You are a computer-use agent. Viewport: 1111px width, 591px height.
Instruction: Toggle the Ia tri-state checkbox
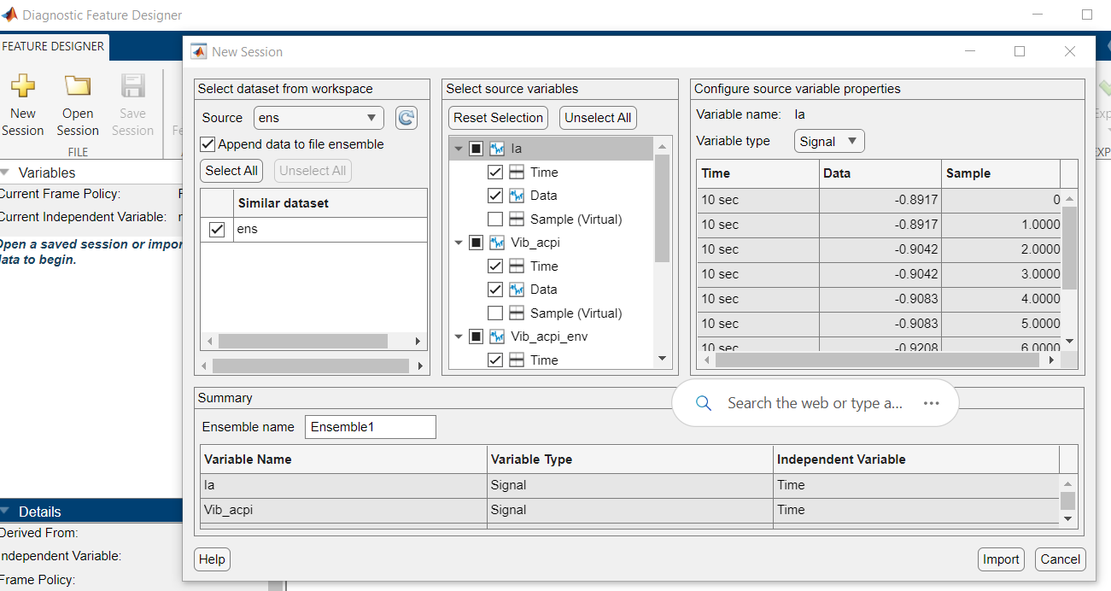pos(476,149)
